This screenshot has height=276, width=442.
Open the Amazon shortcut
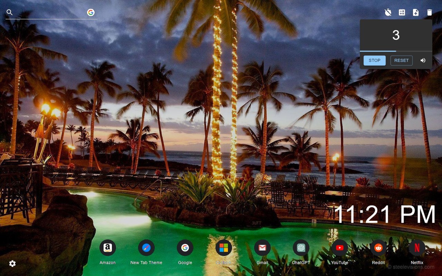(x=108, y=248)
